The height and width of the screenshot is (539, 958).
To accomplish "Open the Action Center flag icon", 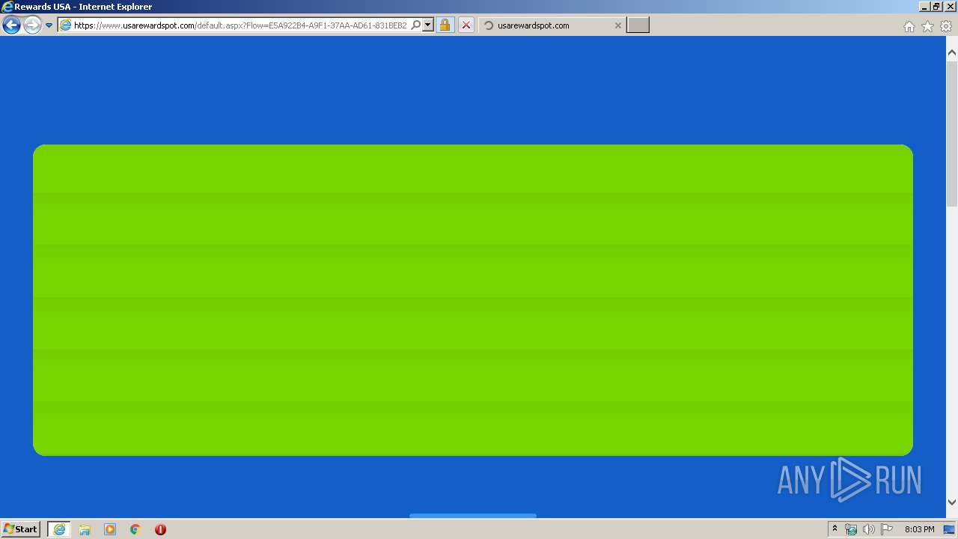I will [x=887, y=529].
